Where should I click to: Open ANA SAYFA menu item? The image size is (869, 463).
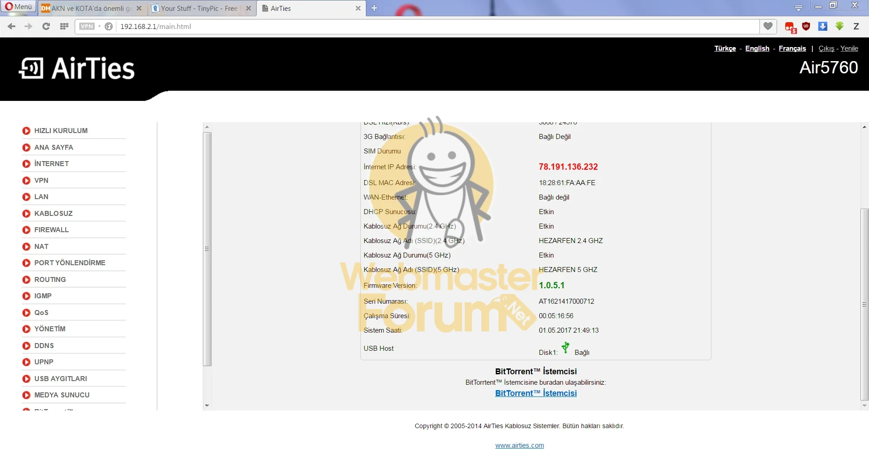[53, 148]
